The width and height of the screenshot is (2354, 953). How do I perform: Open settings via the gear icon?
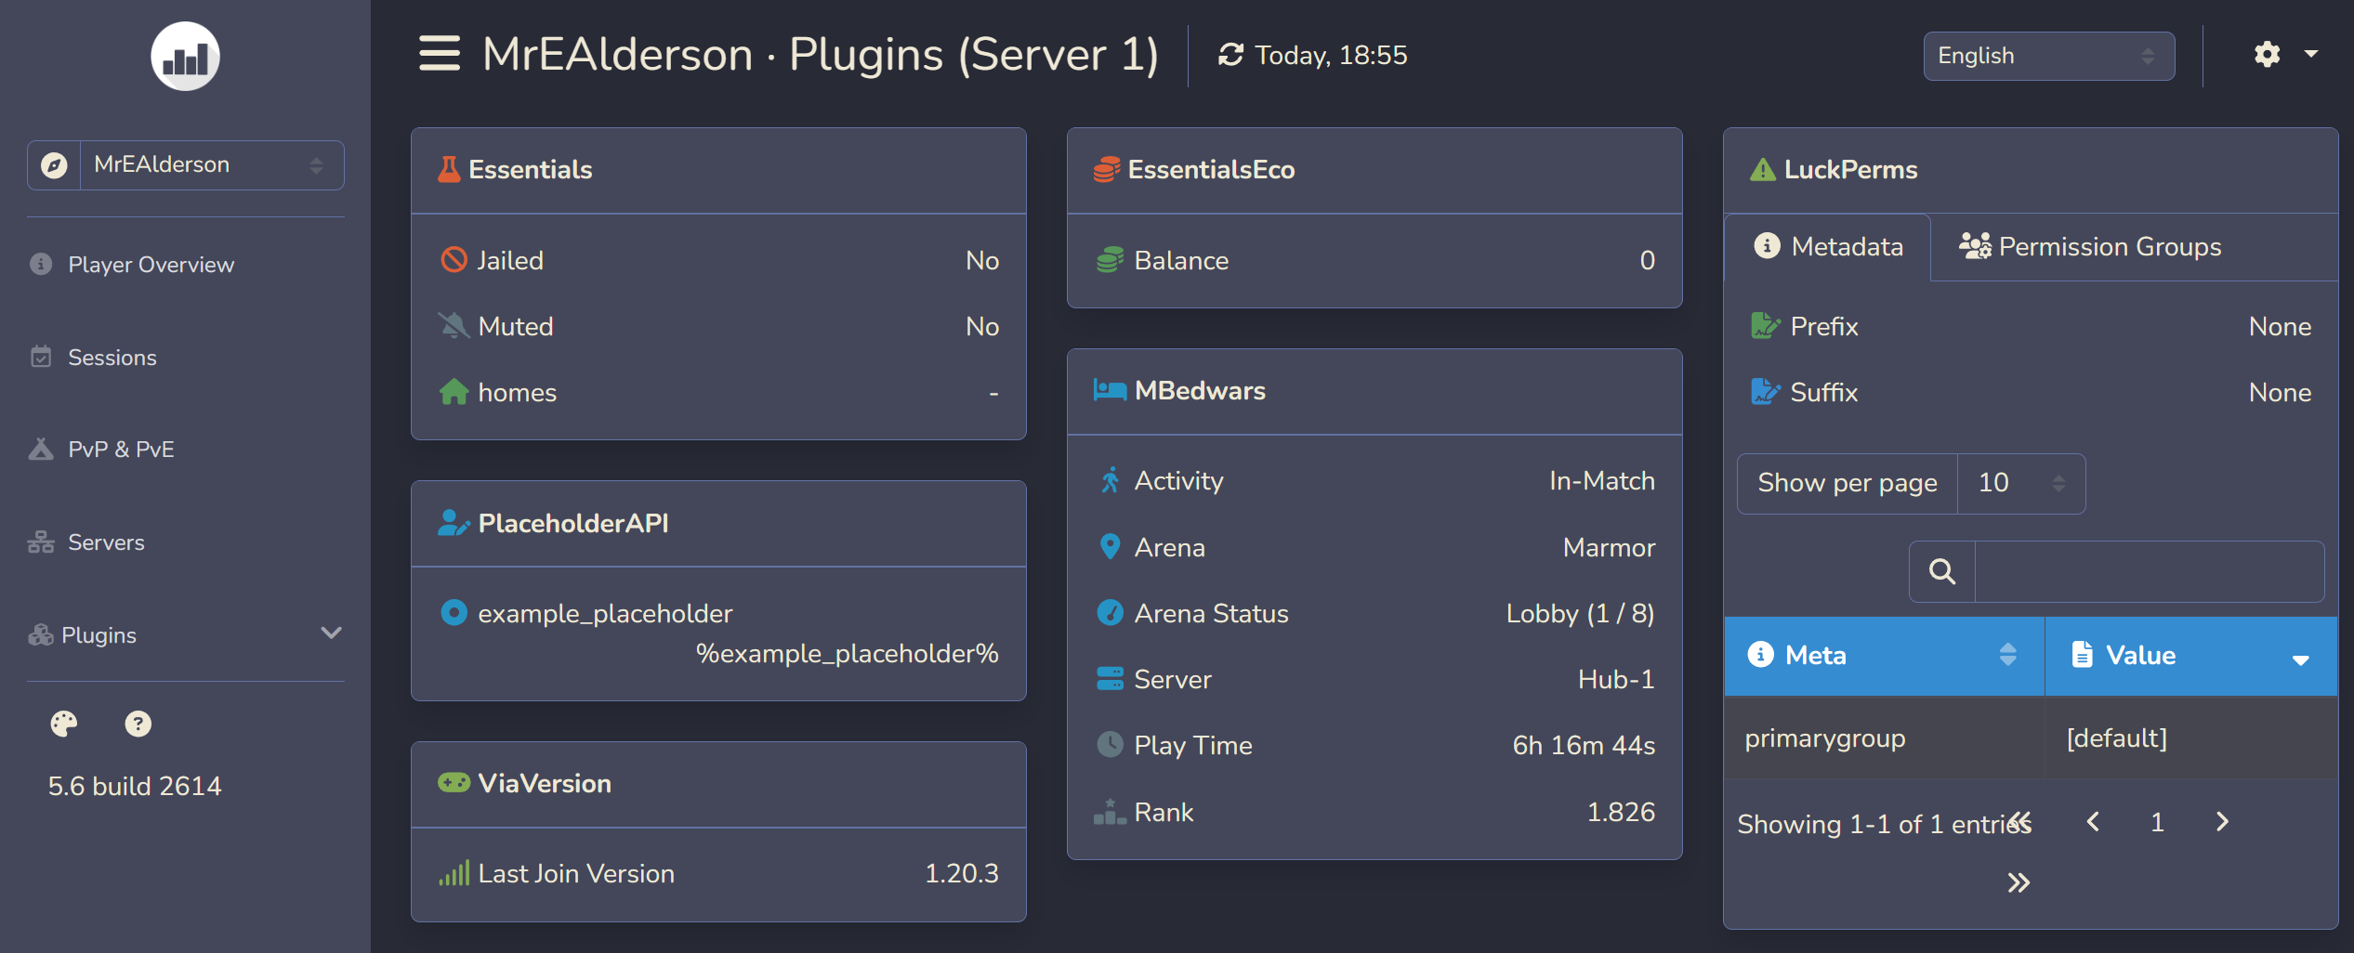(x=2267, y=55)
